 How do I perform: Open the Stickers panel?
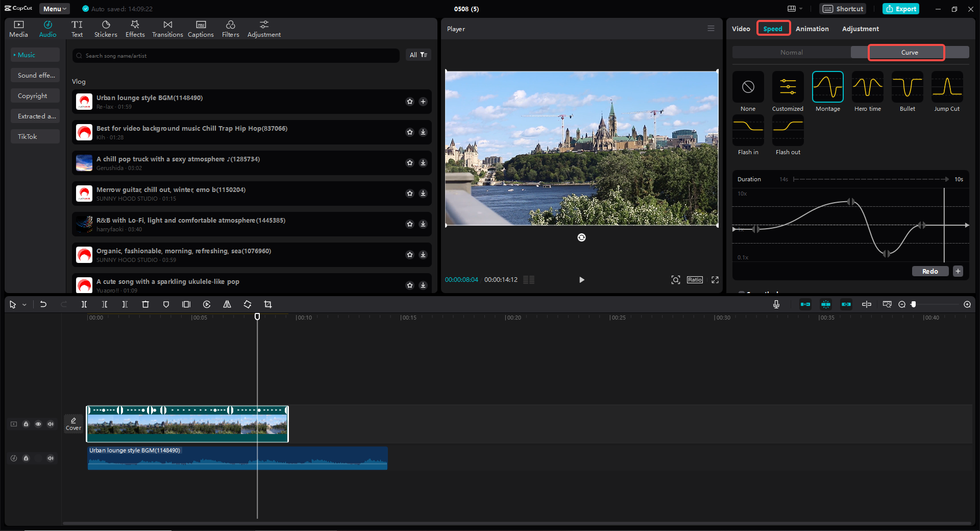[106, 29]
